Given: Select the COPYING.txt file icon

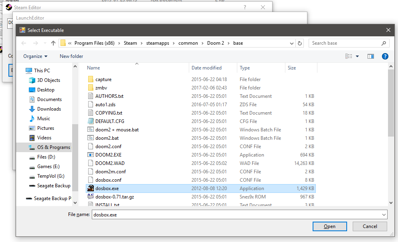Looking at the screenshot, I should click(x=91, y=113).
